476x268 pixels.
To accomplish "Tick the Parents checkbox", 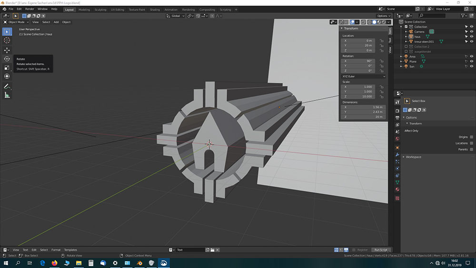I will (x=471, y=149).
